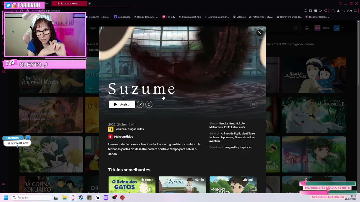
Task: Click the Pesquisar taskbar search box
Action: (31, 198)
